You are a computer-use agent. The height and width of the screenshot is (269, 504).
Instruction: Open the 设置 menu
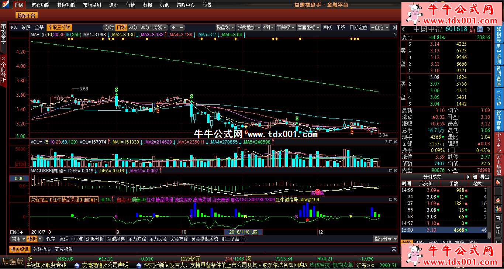click(207, 5)
